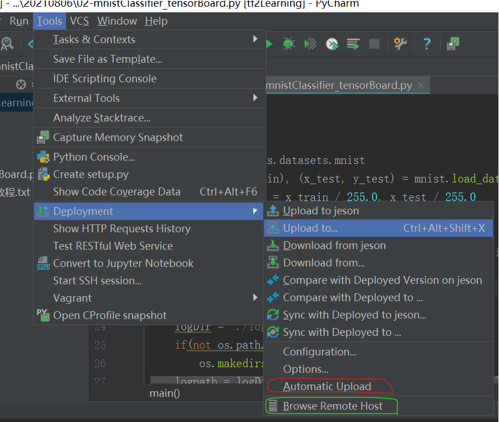Image resolution: width=499 pixels, height=422 pixels.
Task: Open the VCS menu
Action: pos(79,21)
